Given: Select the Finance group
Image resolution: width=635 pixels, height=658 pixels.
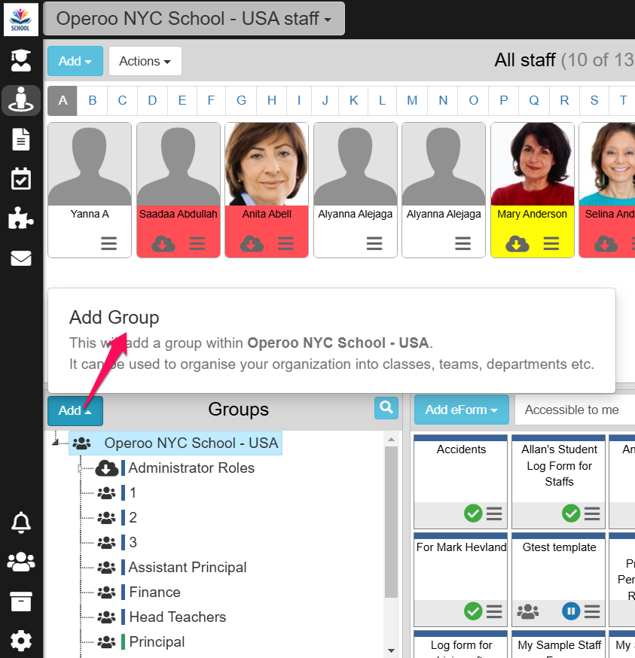Looking at the screenshot, I should [154, 592].
